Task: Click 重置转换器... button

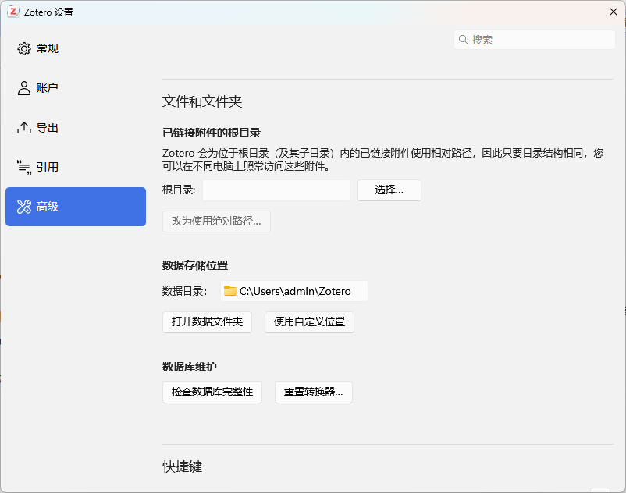Action: [x=314, y=392]
